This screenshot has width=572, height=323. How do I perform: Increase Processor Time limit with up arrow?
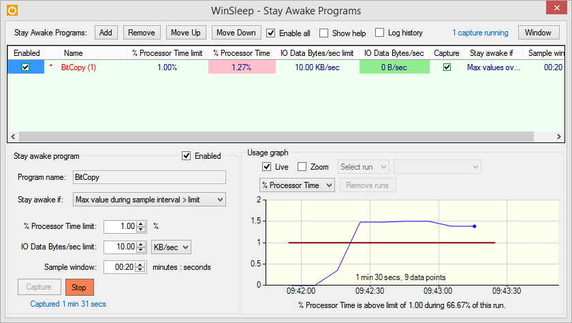(x=141, y=224)
